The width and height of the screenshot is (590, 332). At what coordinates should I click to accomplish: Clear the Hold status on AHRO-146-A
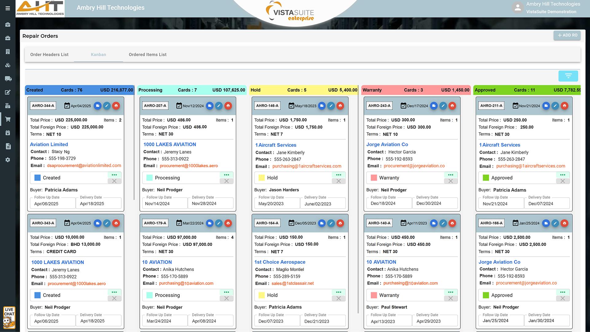coord(338,181)
